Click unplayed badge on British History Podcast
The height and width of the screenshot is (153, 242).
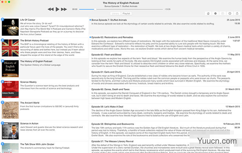(x=2, y=40)
